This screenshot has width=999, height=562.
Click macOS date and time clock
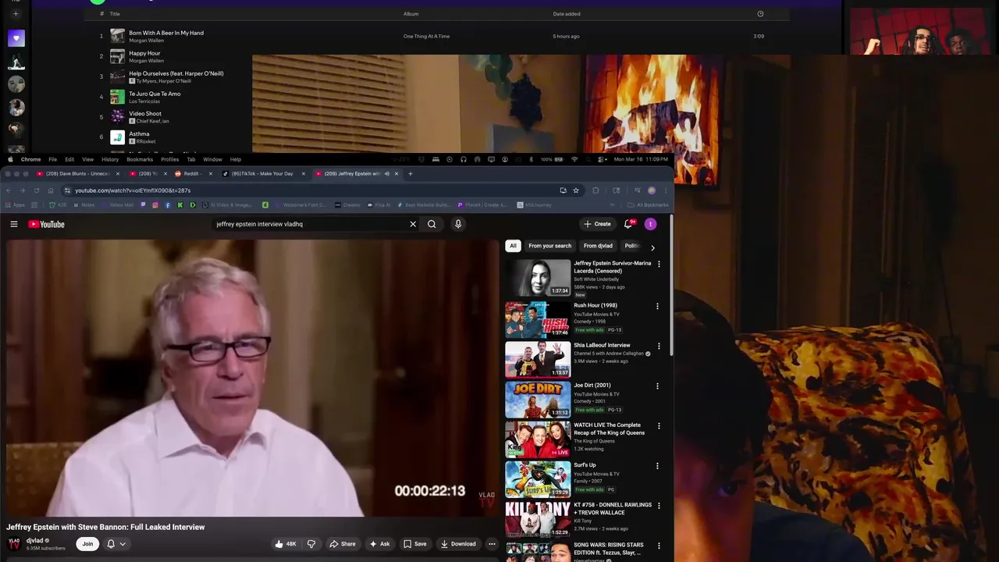tap(641, 159)
